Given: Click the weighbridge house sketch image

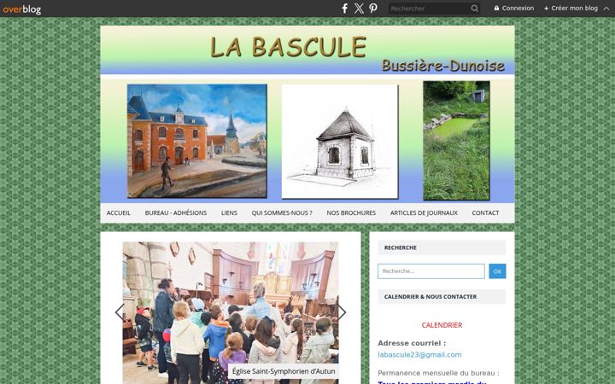Looking at the screenshot, I should coord(340,142).
